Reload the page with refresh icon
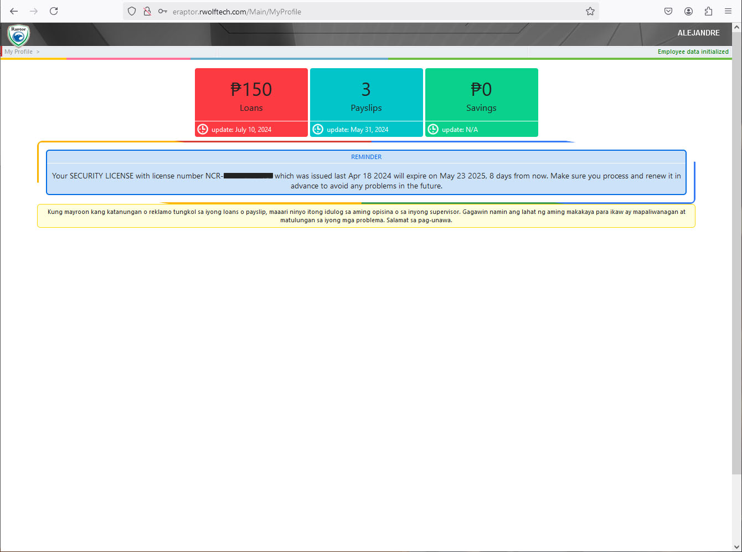This screenshot has width=742, height=552. pyautogui.click(x=54, y=11)
